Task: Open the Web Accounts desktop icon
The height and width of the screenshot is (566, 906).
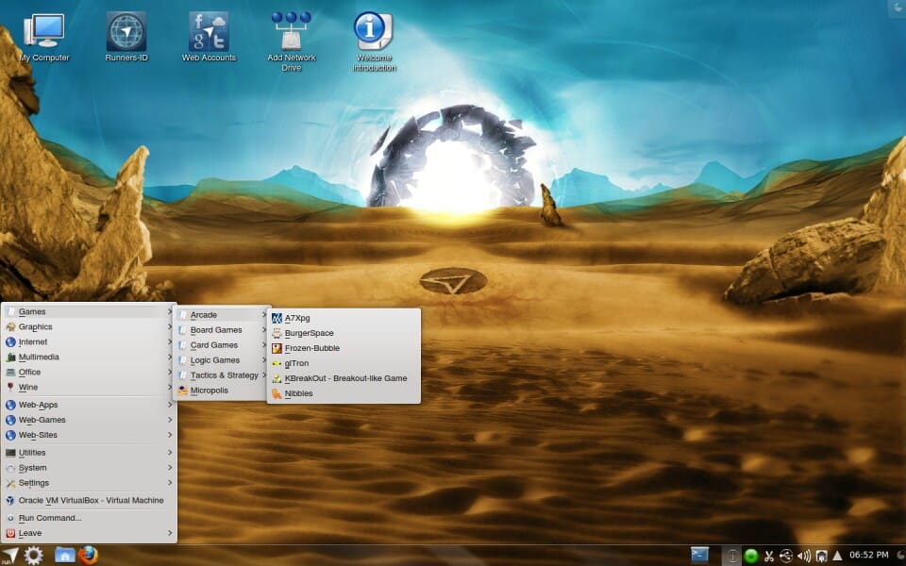Action: (209, 37)
